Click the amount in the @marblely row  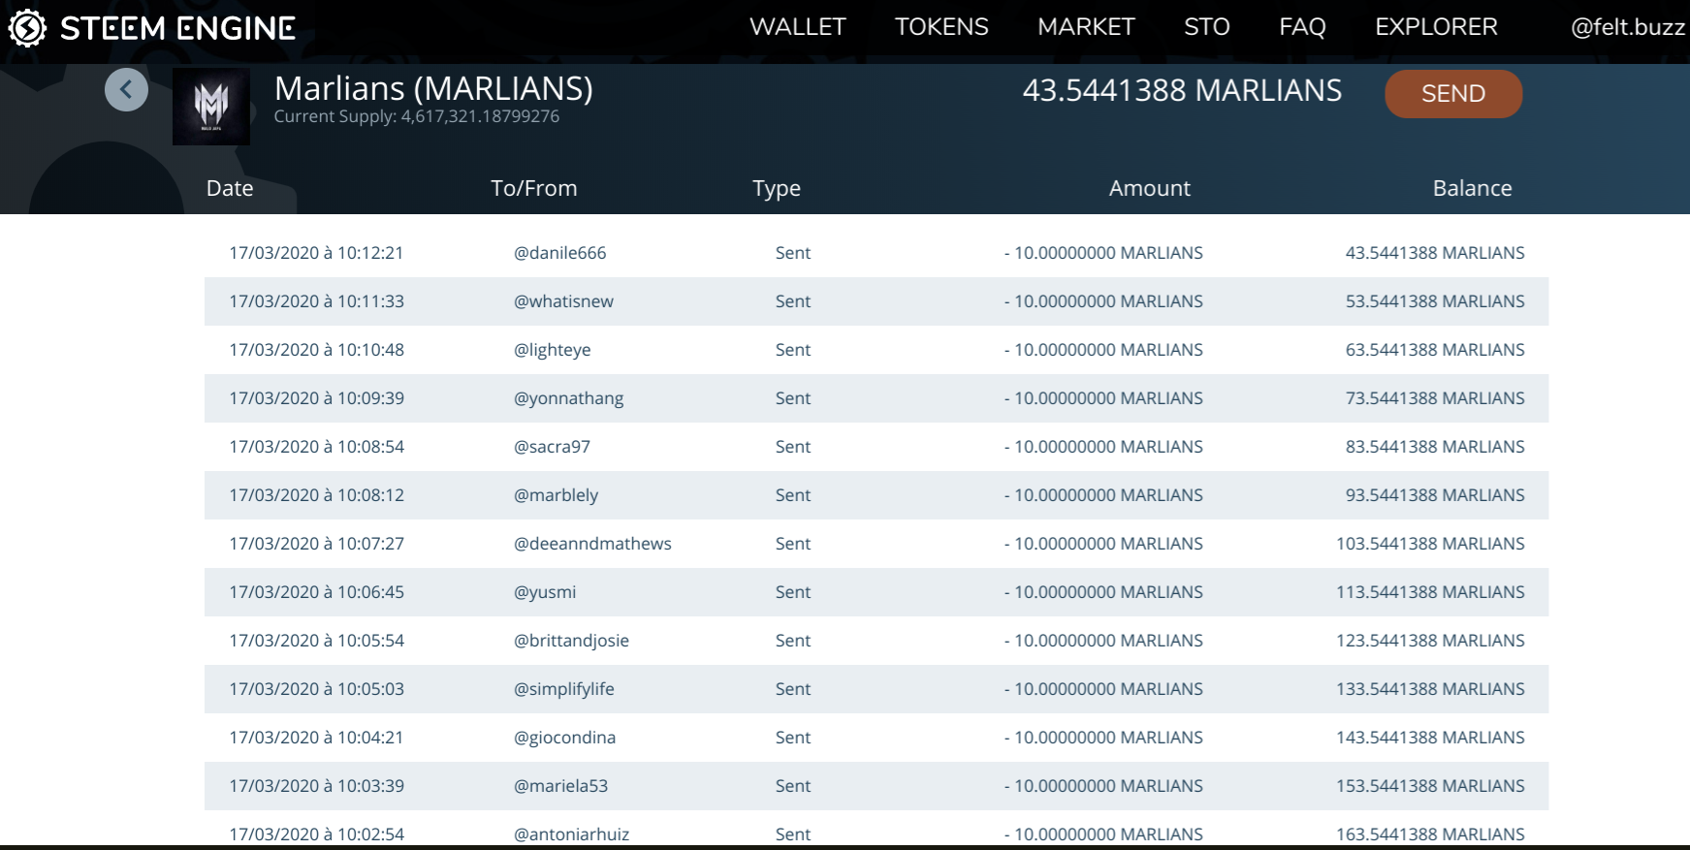(x=1103, y=495)
